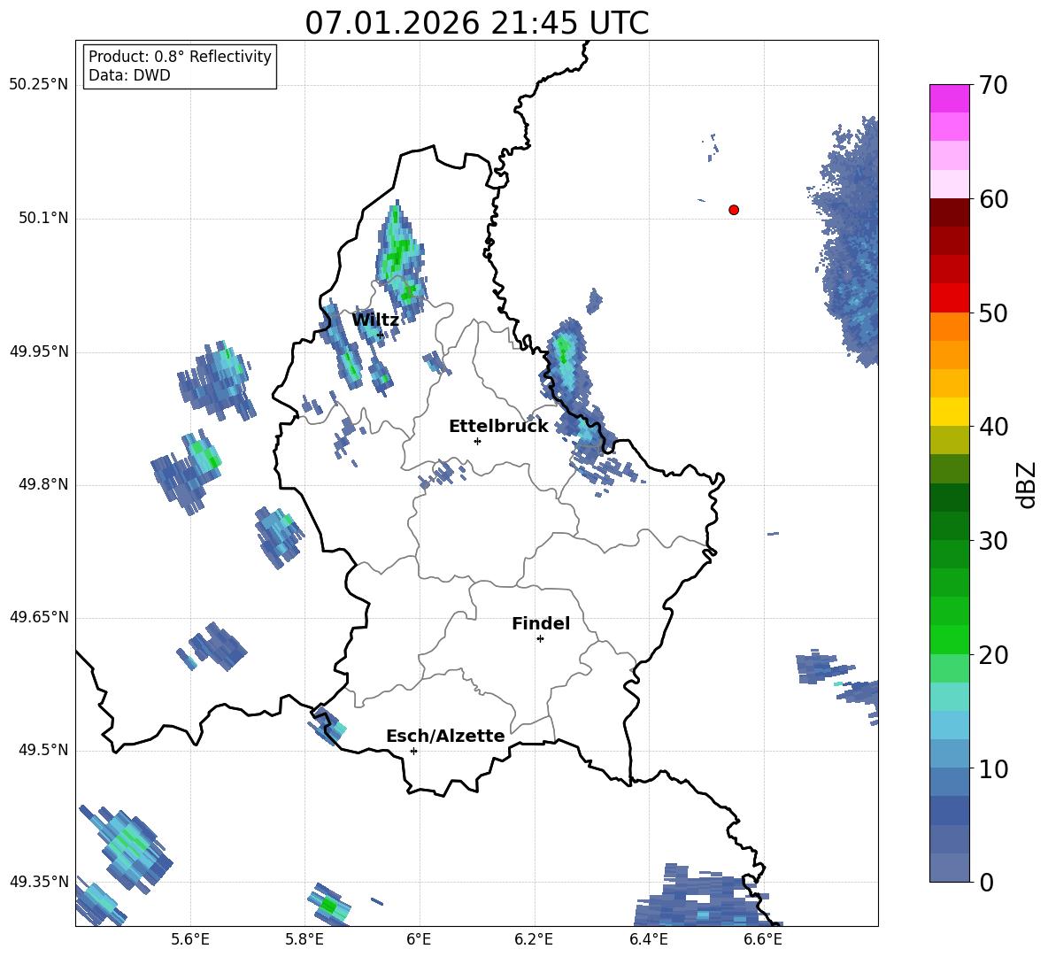Screen dimensions: 1048x957
Task: Click the Ettelbruck city label
Action: pyautogui.click(x=498, y=427)
